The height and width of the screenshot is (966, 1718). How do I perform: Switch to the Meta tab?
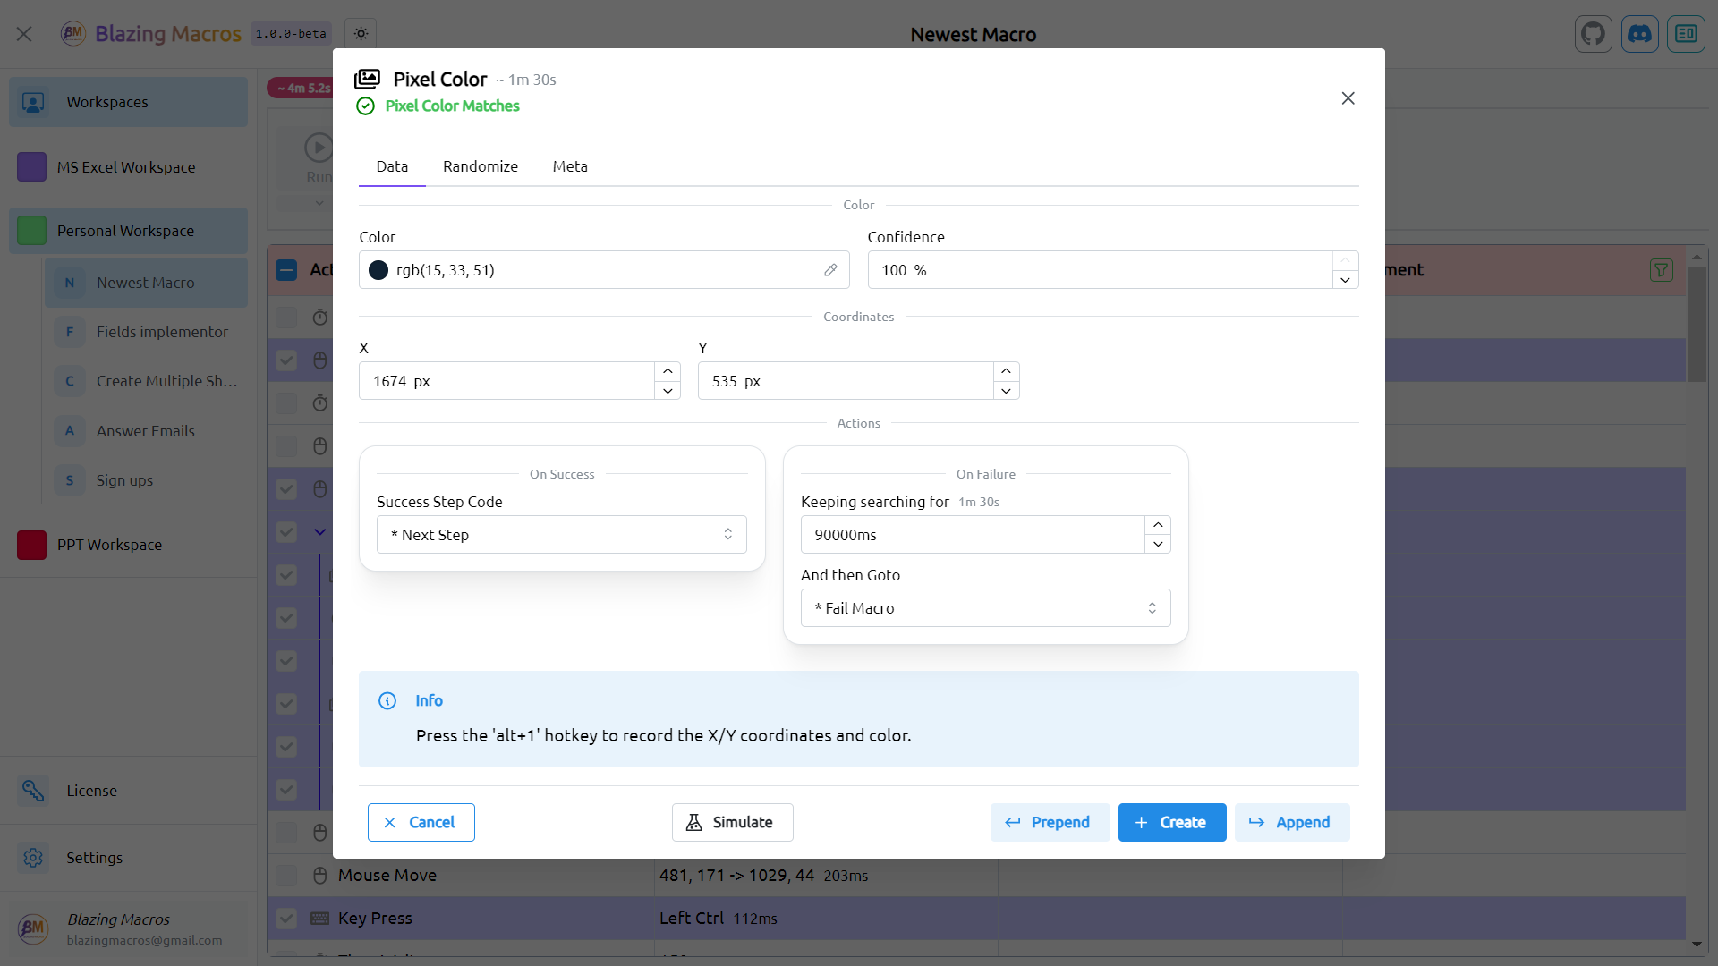570,166
